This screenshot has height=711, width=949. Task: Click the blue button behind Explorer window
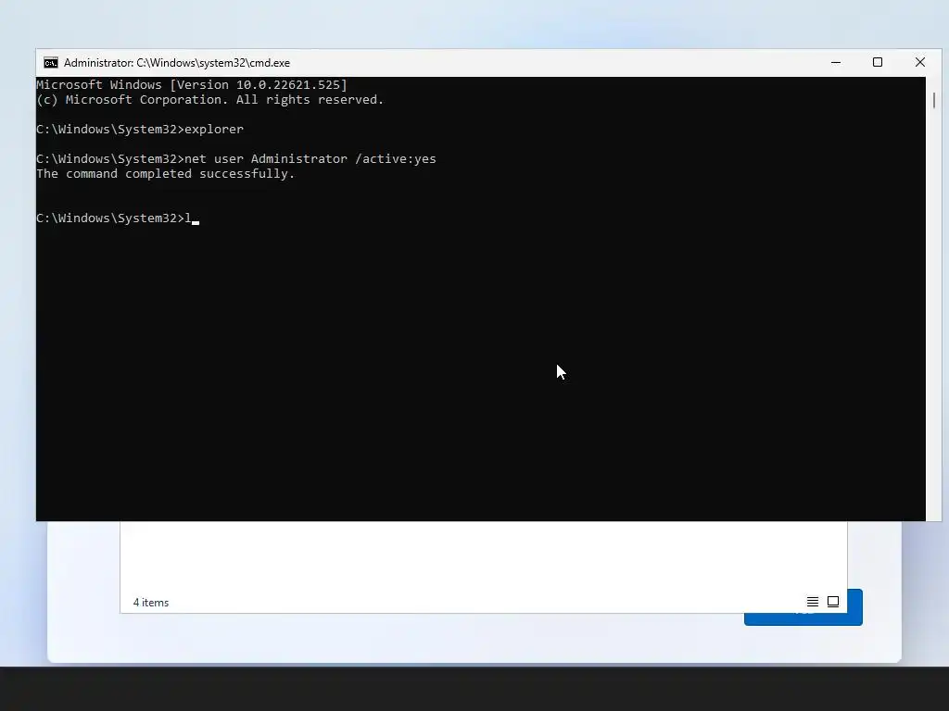pyautogui.click(x=854, y=607)
